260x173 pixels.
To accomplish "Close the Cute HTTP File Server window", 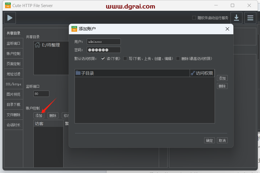I will (x=249, y=5).
